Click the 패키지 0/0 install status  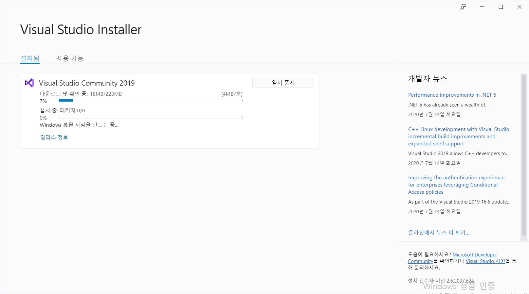72,111
